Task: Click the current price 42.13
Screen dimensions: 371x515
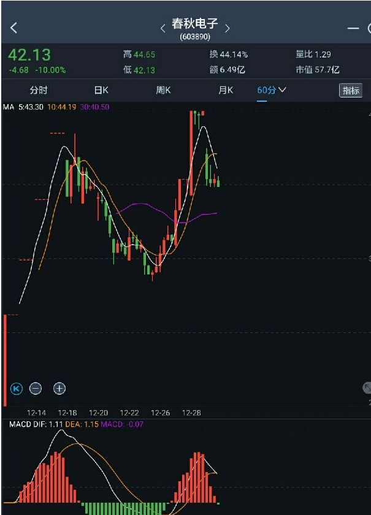Action: click(x=29, y=55)
